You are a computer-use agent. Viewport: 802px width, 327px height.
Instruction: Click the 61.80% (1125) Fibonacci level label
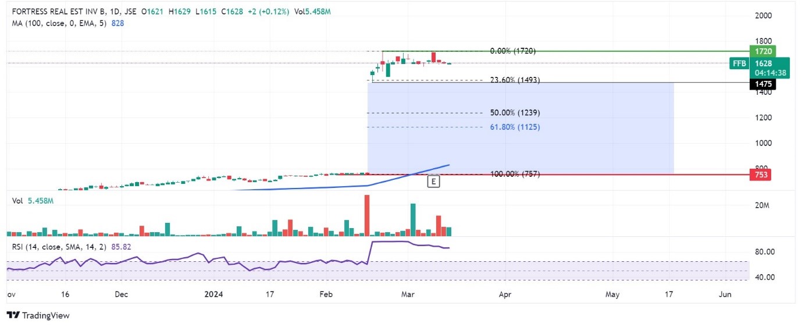(x=515, y=127)
